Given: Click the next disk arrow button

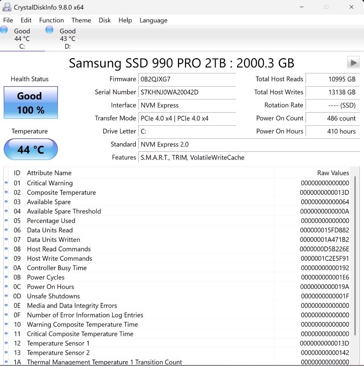Looking at the screenshot, I should 353,63.
